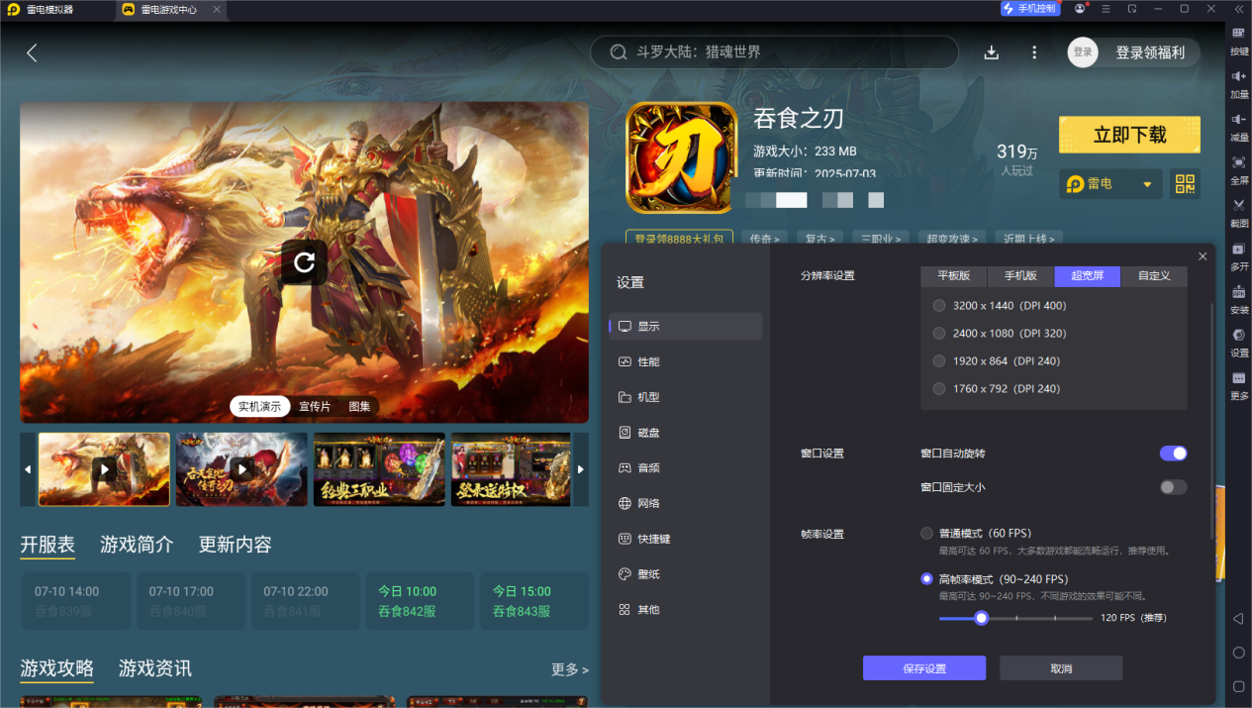Increase volume with 加量 sidebar icon
Viewport: 1252px width, 708px height.
[1239, 83]
